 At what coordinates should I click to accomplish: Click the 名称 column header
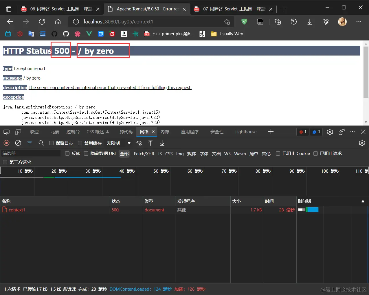point(55,201)
